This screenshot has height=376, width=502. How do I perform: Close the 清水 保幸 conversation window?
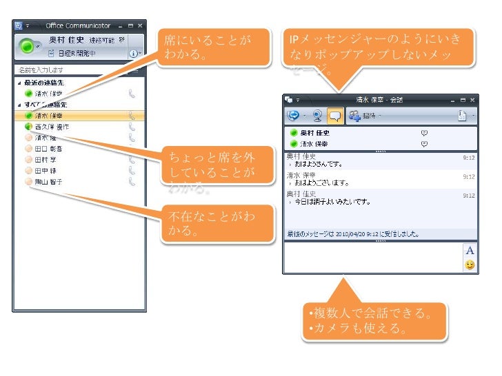pyautogui.click(x=472, y=100)
